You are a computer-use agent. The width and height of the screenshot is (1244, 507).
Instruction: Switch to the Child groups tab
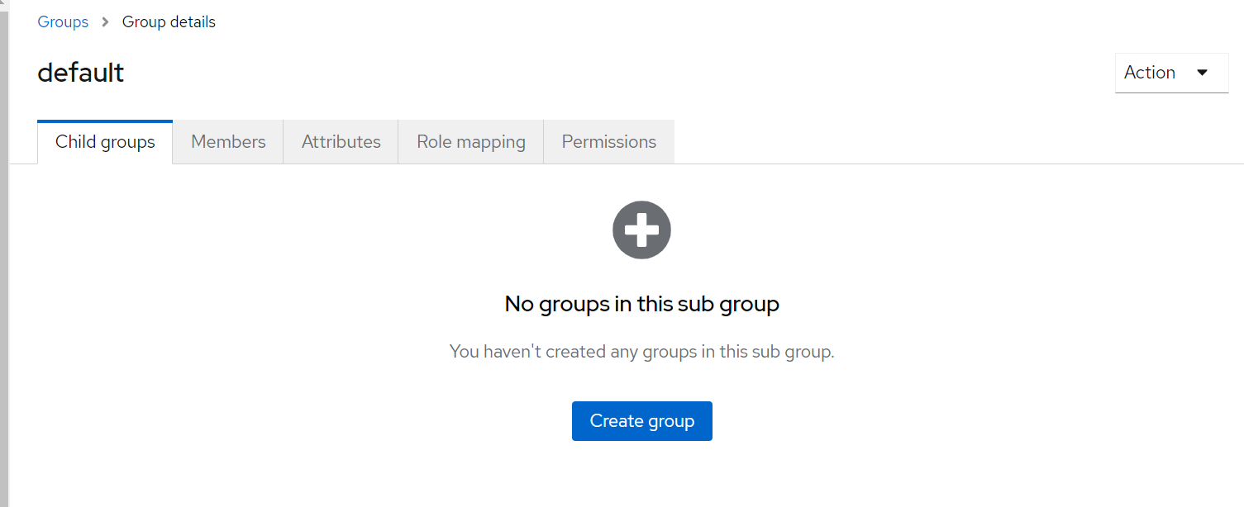tap(105, 142)
